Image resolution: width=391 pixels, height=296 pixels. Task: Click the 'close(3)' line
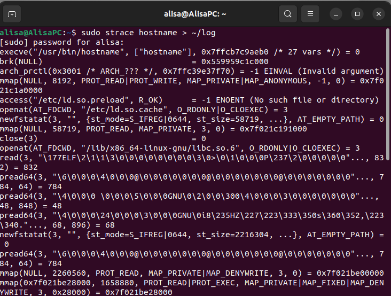(103, 138)
